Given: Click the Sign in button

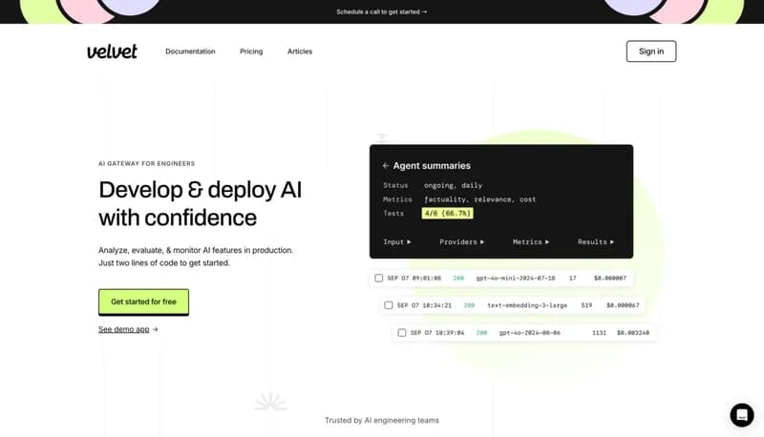Looking at the screenshot, I should coord(651,52).
